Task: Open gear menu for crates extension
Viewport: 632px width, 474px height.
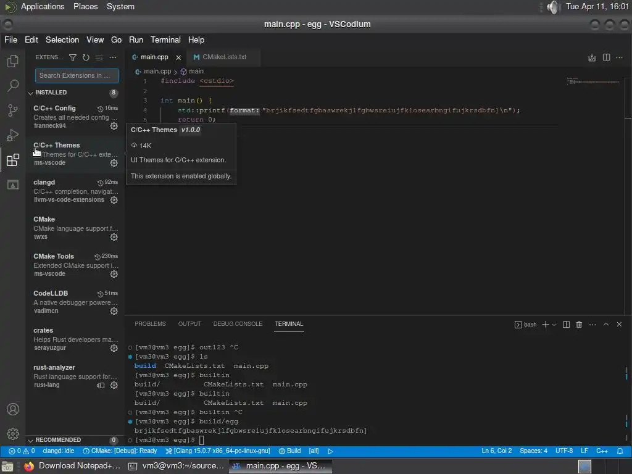Action: coord(114,348)
